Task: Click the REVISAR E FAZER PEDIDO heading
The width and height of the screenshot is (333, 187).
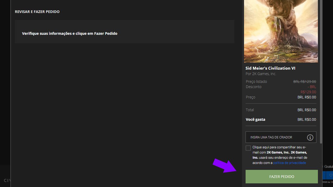Action: click(x=37, y=12)
